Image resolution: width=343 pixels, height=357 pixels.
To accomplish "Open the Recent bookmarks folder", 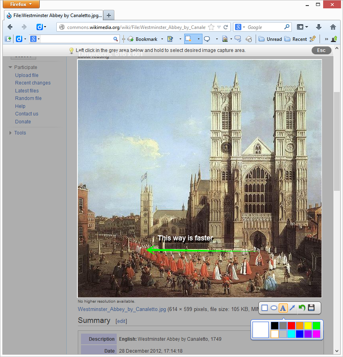I will (296, 39).
